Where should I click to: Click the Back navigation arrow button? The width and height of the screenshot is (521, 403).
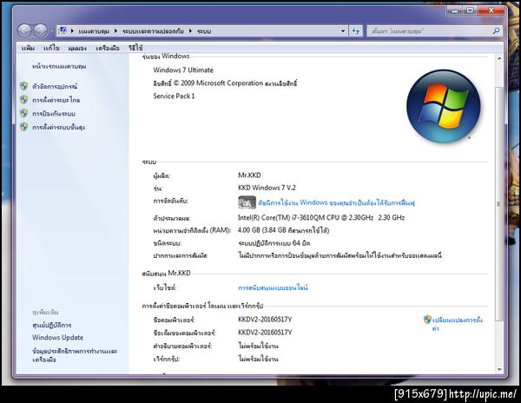click(24, 31)
